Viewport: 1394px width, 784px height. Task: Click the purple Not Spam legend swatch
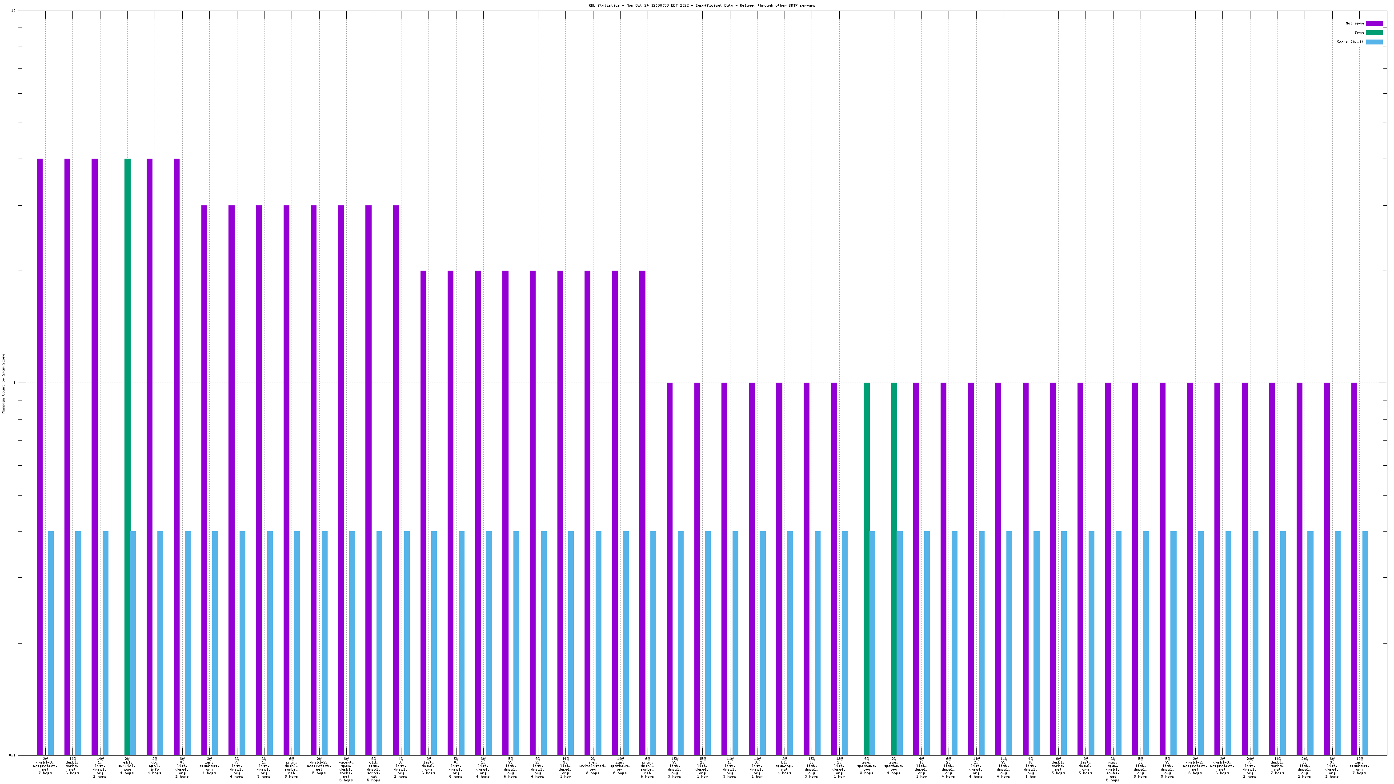pyautogui.click(x=1374, y=23)
